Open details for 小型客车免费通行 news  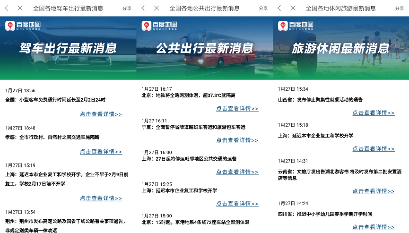coord(101,114)
